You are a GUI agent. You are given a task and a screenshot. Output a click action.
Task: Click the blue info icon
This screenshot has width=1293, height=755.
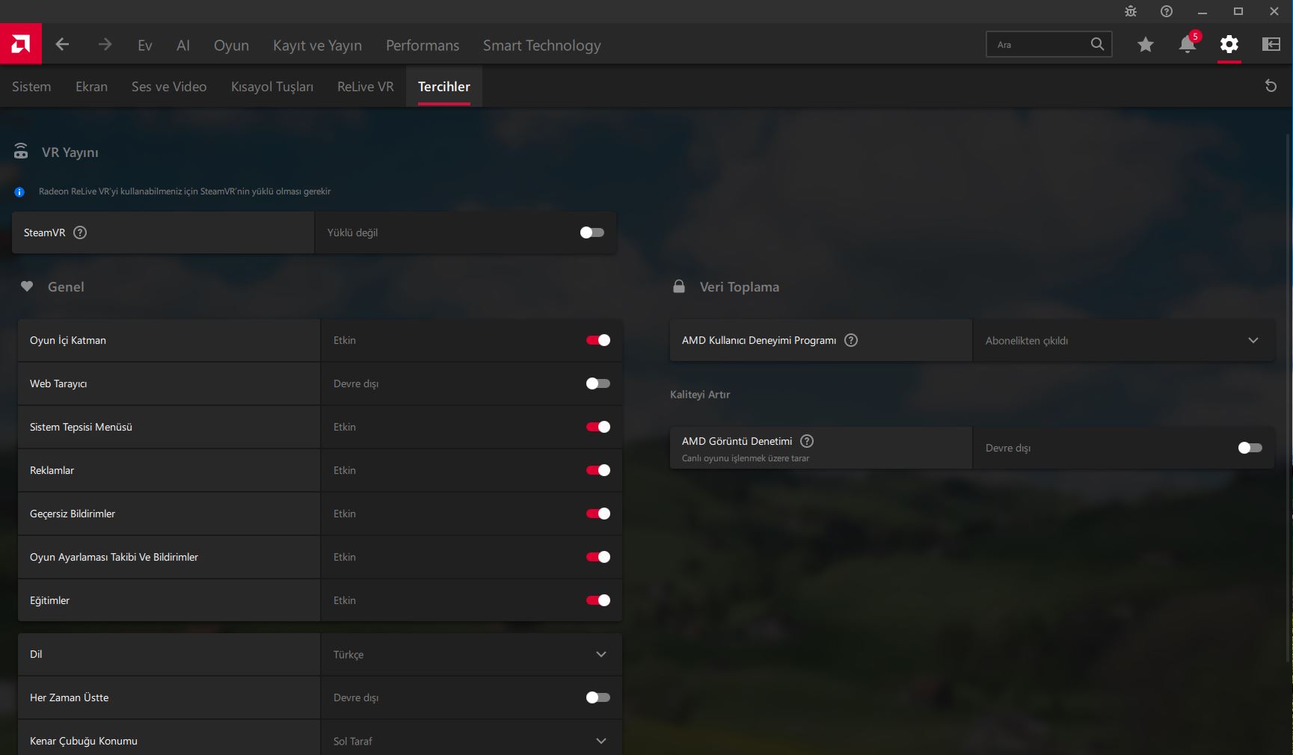19,192
